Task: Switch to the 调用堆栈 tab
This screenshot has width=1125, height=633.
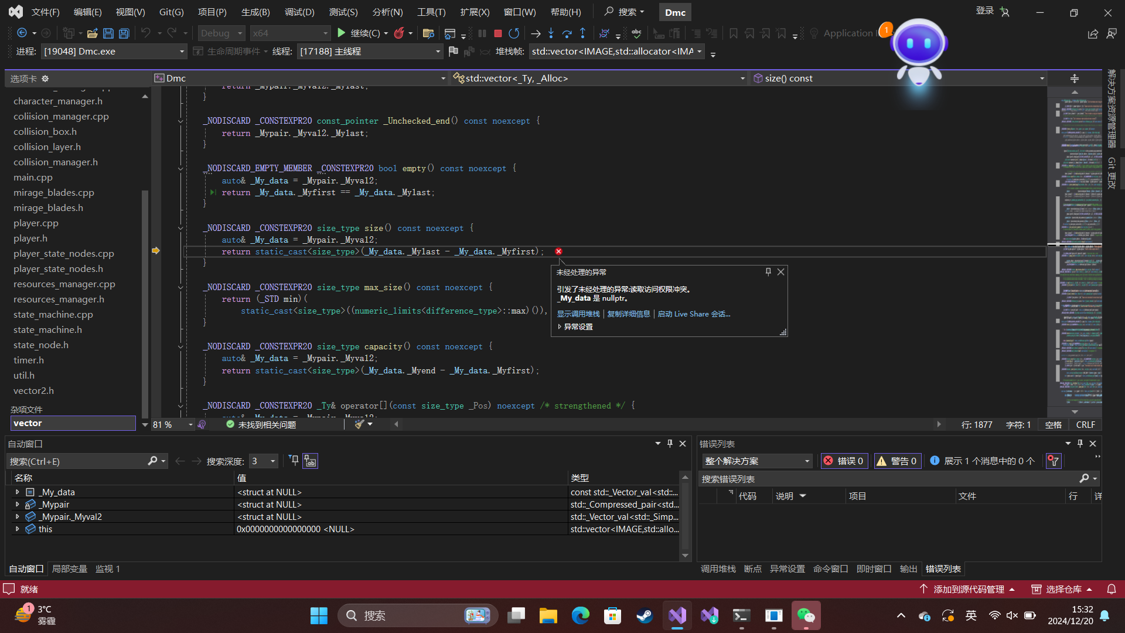Action: [718, 569]
